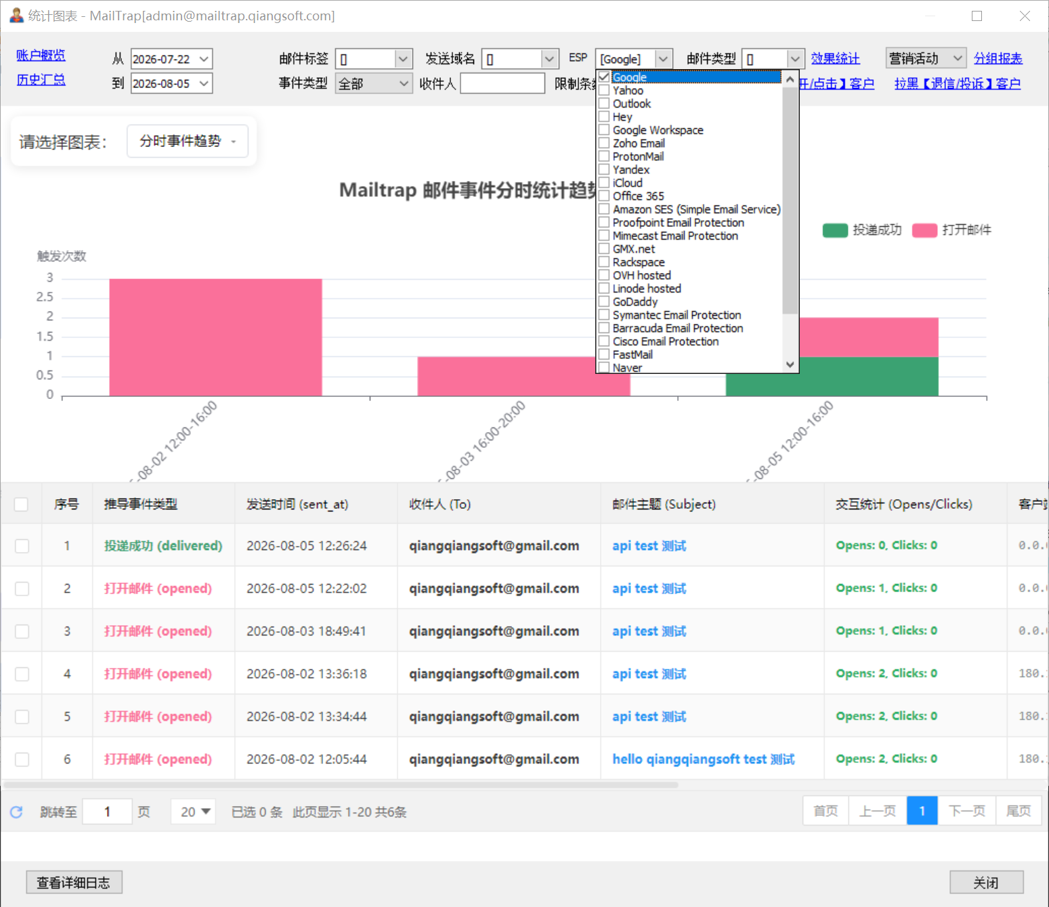Click the ESP list scroll up arrow
This screenshot has width=1049, height=907.
pos(790,79)
